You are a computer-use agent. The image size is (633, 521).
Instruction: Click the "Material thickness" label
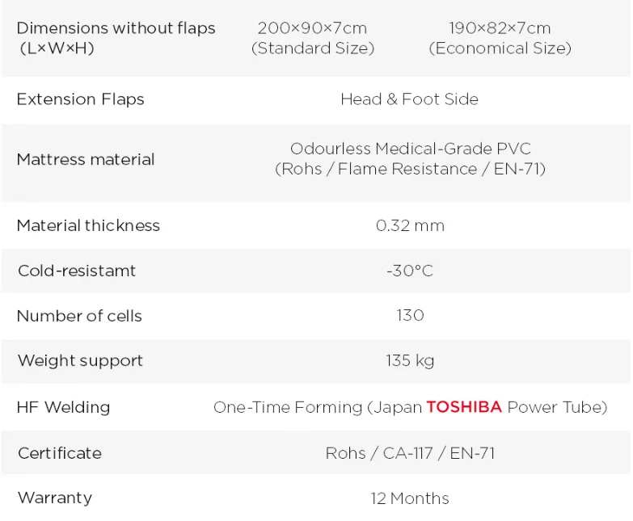(x=88, y=225)
